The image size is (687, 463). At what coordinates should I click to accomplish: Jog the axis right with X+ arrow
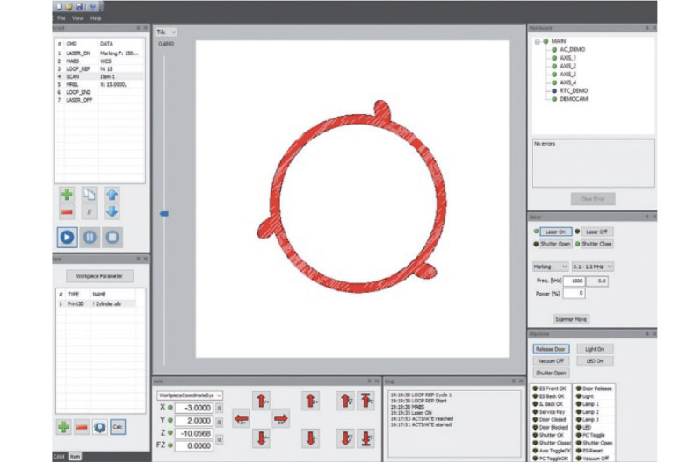click(280, 418)
